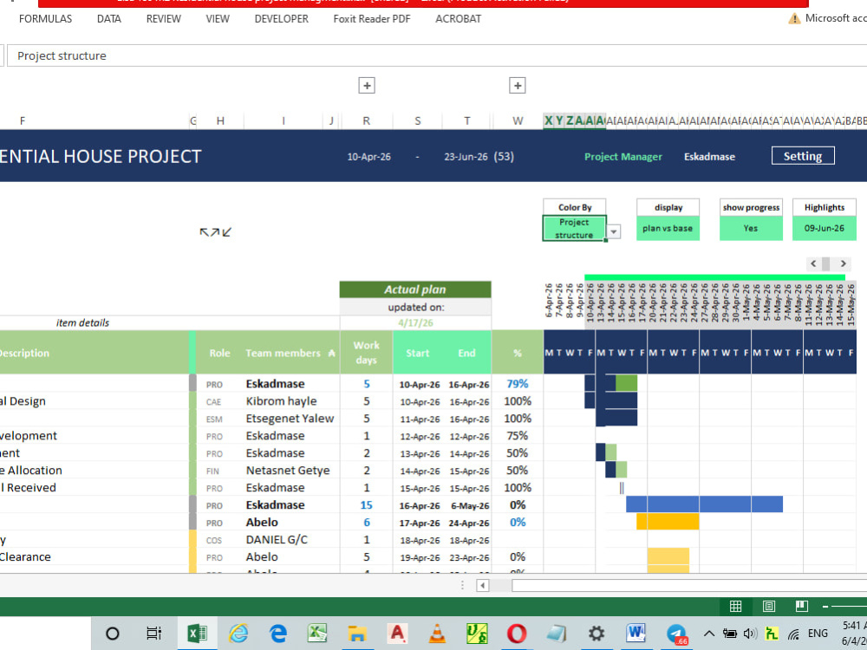
Task: Open the REVIEW ribbon tab
Action: point(163,19)
